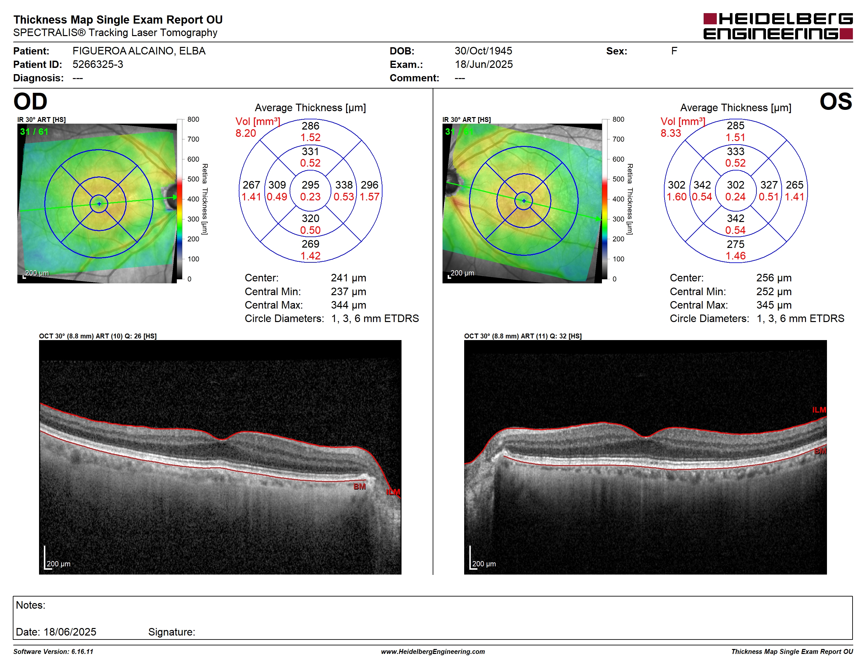The width and height of the screenshot is (866, 669).
Task: Click OD 'Average Thickness [µm]' heading
Action: [310, 108]
